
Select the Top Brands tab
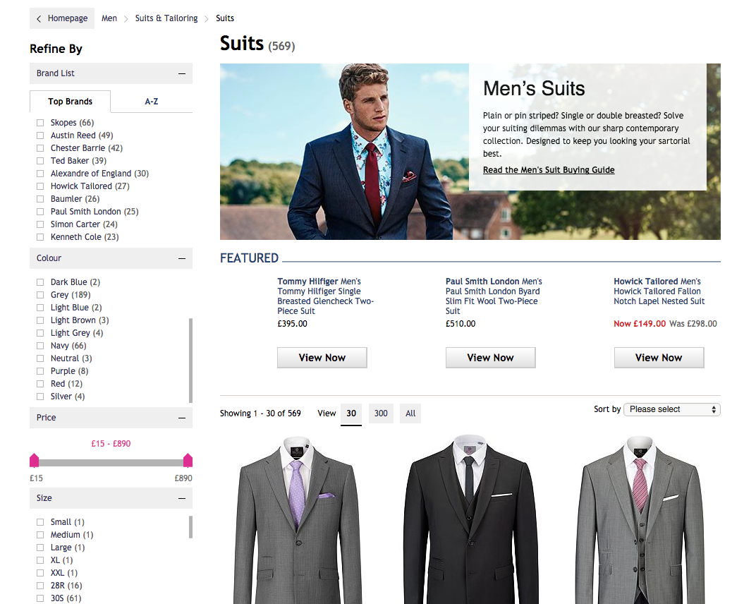pyautogui.click(x=70, y=102)
